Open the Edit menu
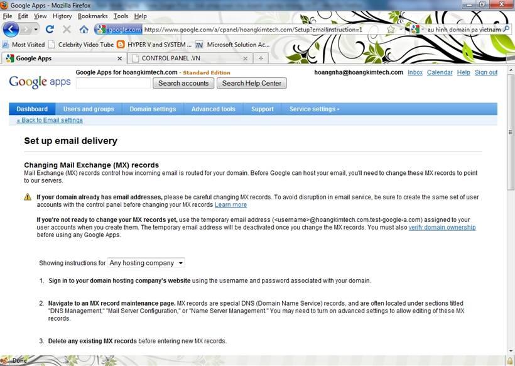Image resolution: width=515 pixels, height=366 pixels. [x=23, y=16]
